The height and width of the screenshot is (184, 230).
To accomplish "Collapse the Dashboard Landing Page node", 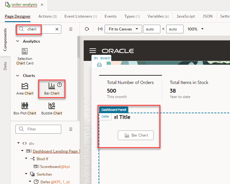I will pyautogui.click(x=22, y=151).
